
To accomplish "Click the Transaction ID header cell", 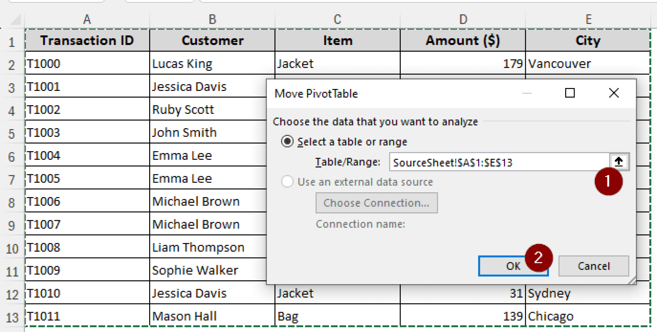I will (87, 40).
